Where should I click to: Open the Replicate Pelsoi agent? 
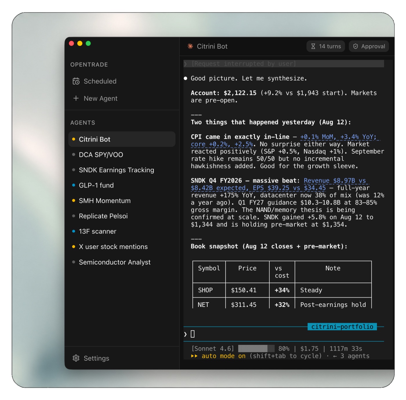(122, 216)
